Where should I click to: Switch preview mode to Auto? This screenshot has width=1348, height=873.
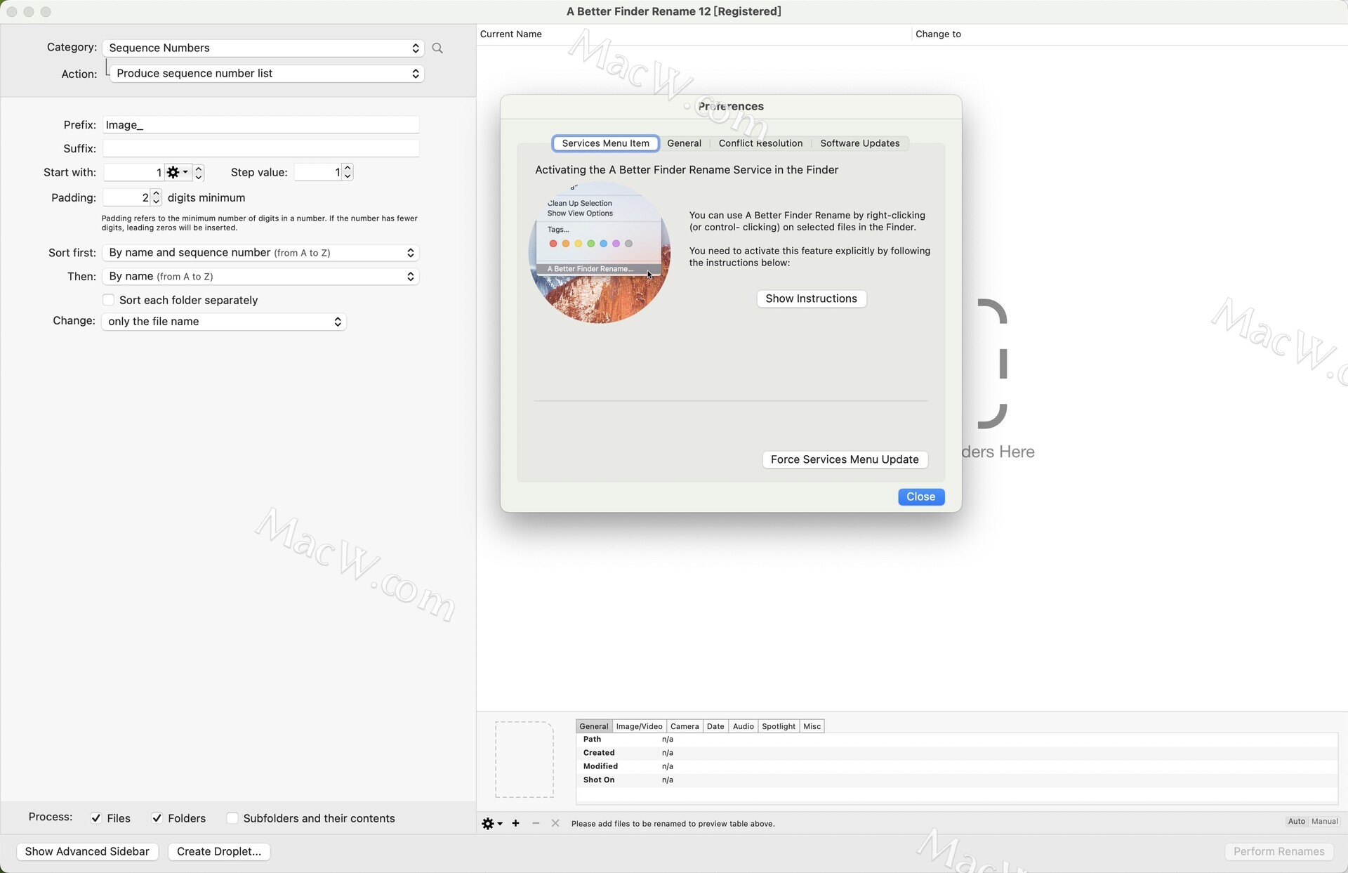1296,821
